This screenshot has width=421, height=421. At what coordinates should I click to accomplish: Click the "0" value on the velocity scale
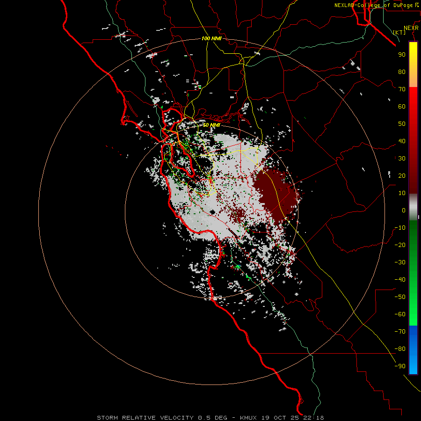click(x=404, y=210)
